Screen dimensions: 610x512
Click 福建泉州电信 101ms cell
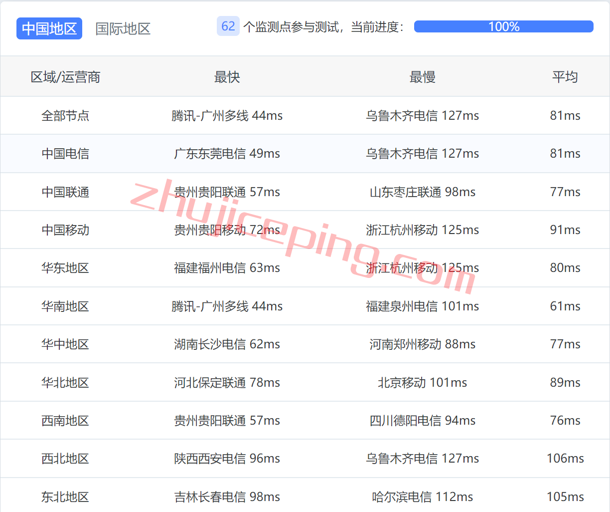point(423,306)
